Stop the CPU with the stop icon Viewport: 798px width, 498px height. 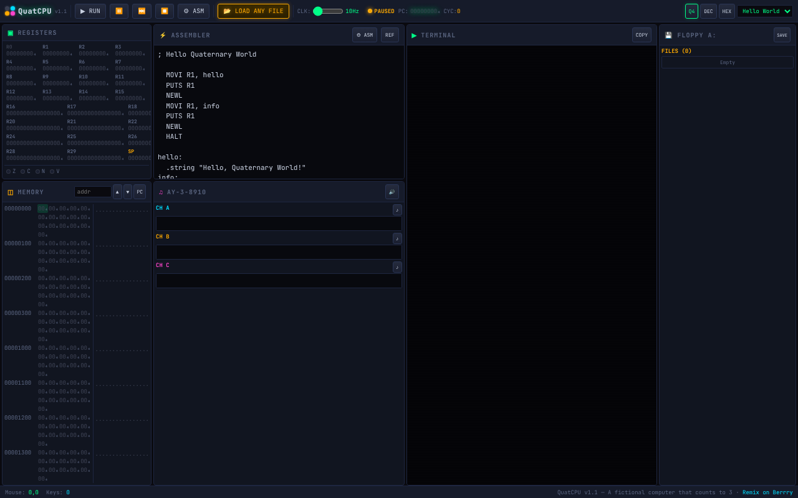pyautogui.click(x=165, y=11)
